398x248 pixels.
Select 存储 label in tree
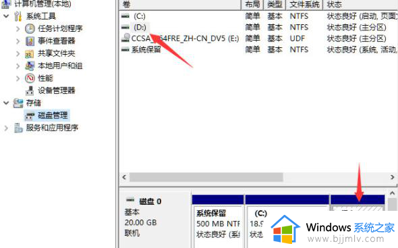click(34, 103)
